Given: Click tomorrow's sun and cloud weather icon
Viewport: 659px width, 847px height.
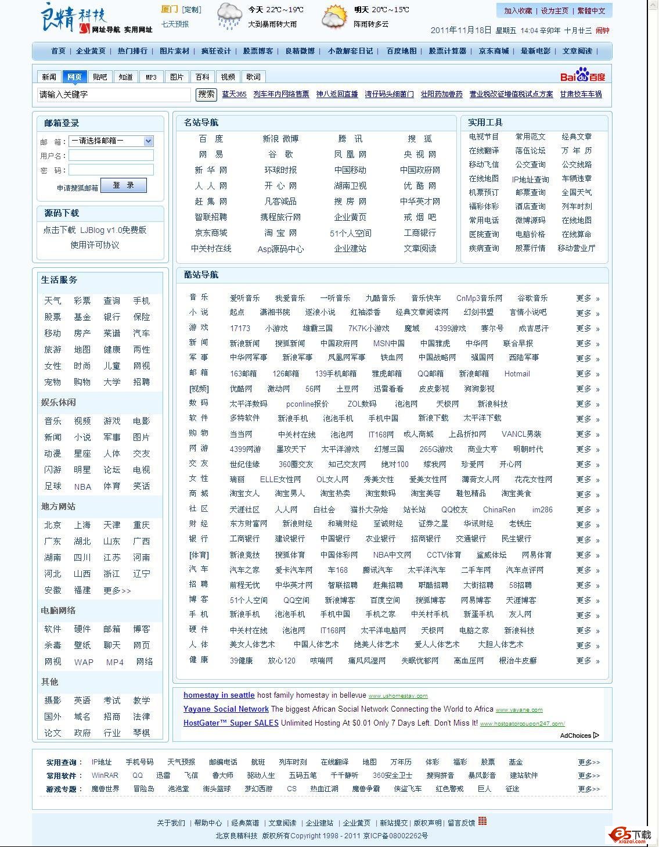Looking at the screenshot, I should tap(334, 16).
